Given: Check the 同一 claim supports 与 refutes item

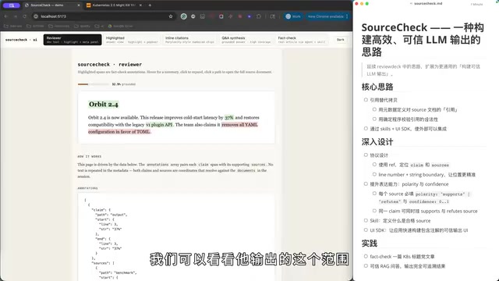Looking at the screenshot, I should click(x=374, y=211).
